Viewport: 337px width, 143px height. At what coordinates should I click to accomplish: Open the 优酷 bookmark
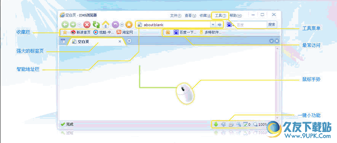104,32
